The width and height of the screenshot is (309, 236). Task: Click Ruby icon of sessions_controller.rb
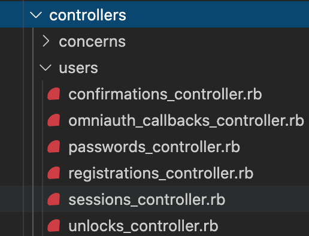point(54,199)
